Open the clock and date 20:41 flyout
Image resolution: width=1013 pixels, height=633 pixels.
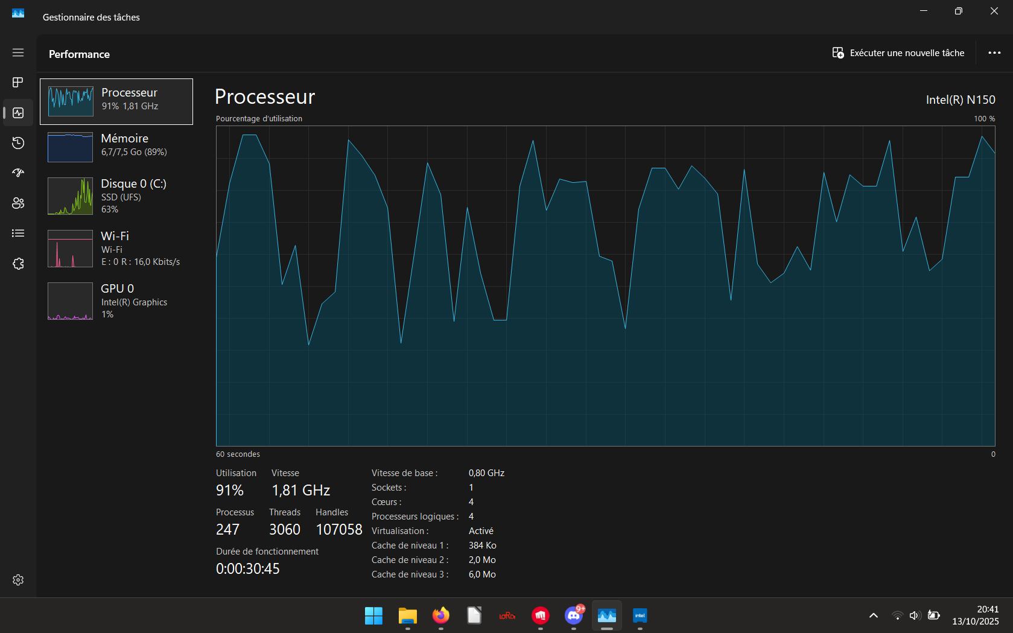coord(976,616)
